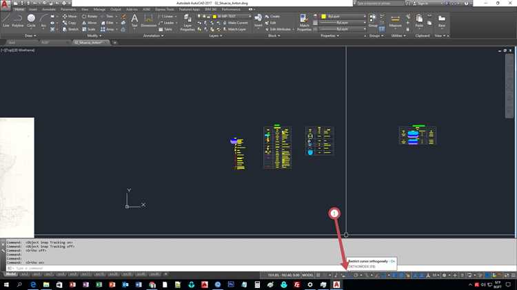Click the block Edit button

pos(271,23)
